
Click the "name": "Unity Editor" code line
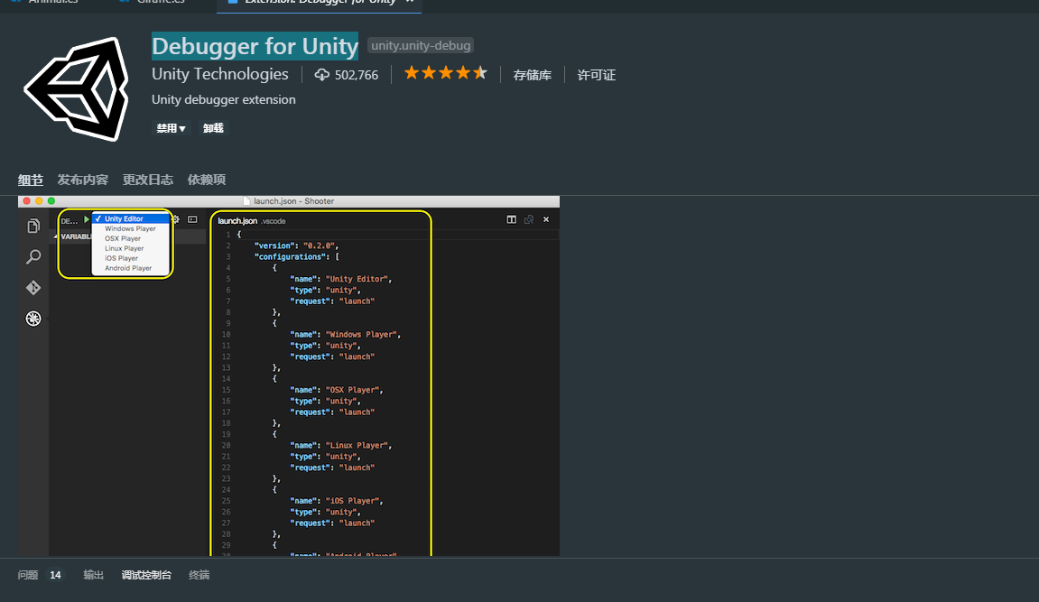click(340, 279)
